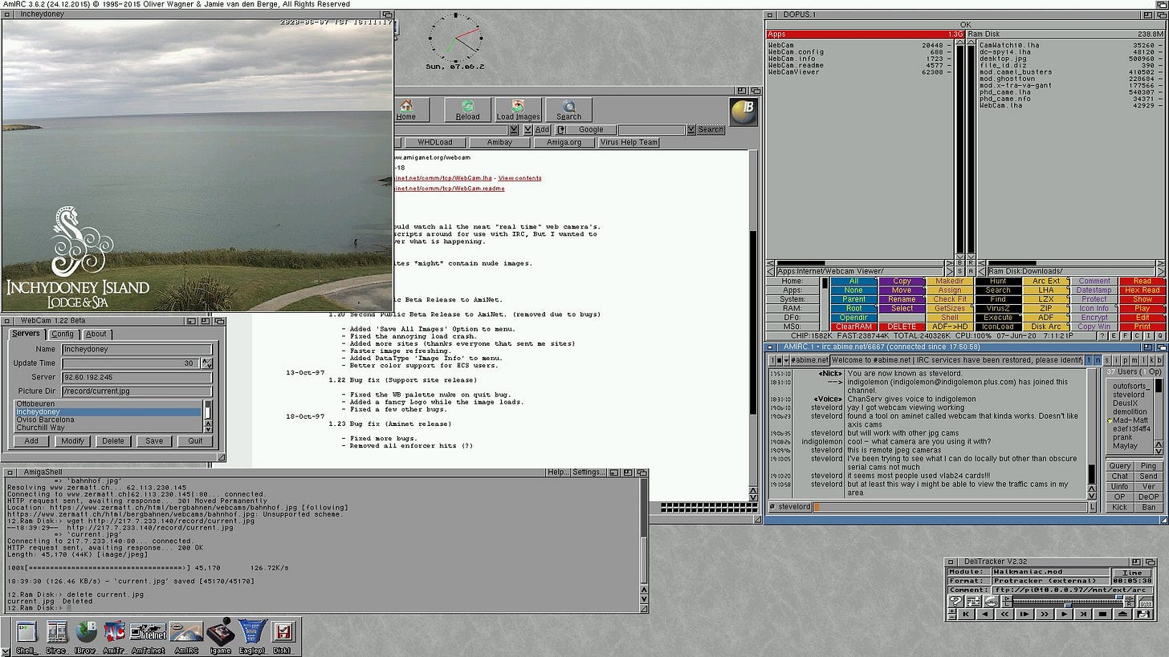Screen dimensions: 1169x657
Task: Open the AmiTradeCenter dock icon
Action: (x=114, y=638)
